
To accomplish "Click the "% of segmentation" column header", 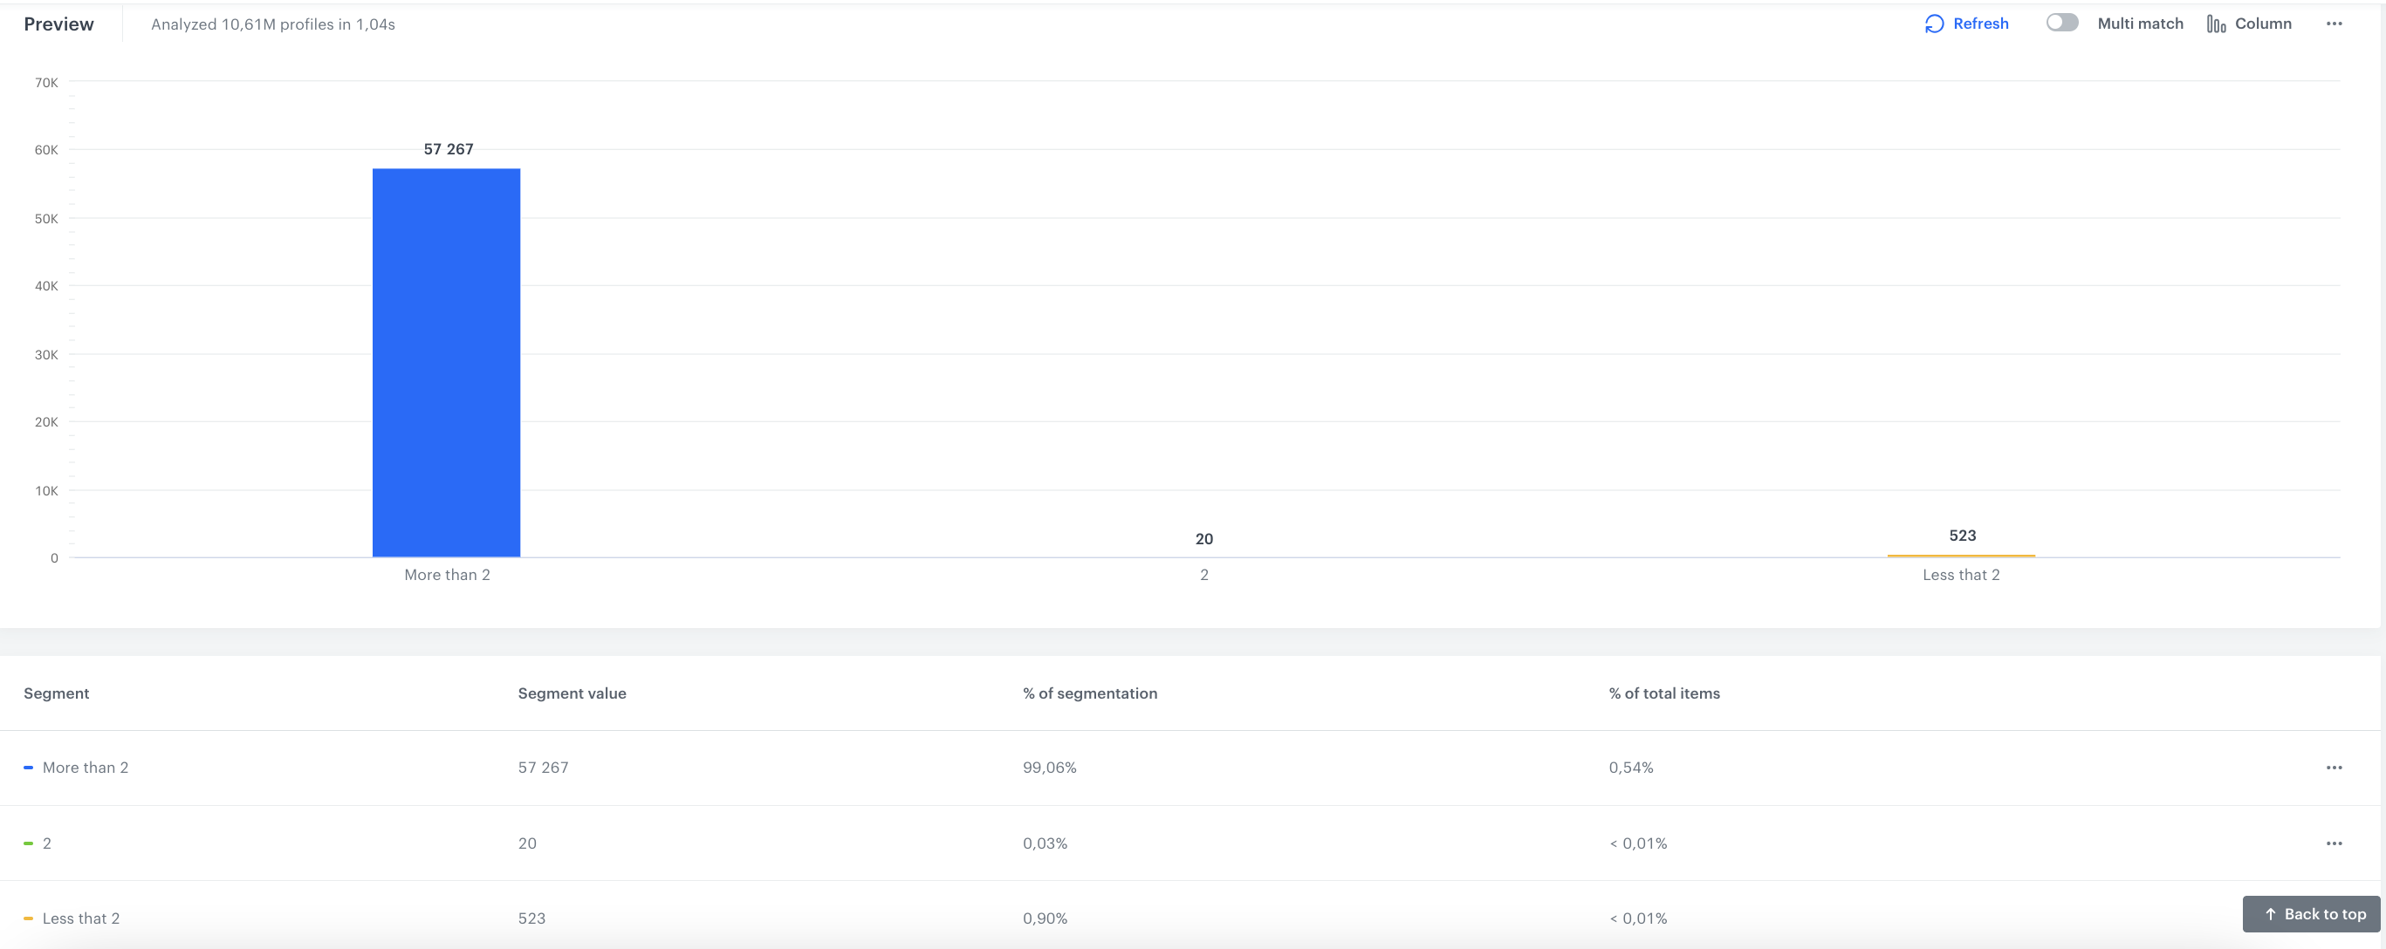I will pyautogui.click(x=1089, y=693).
